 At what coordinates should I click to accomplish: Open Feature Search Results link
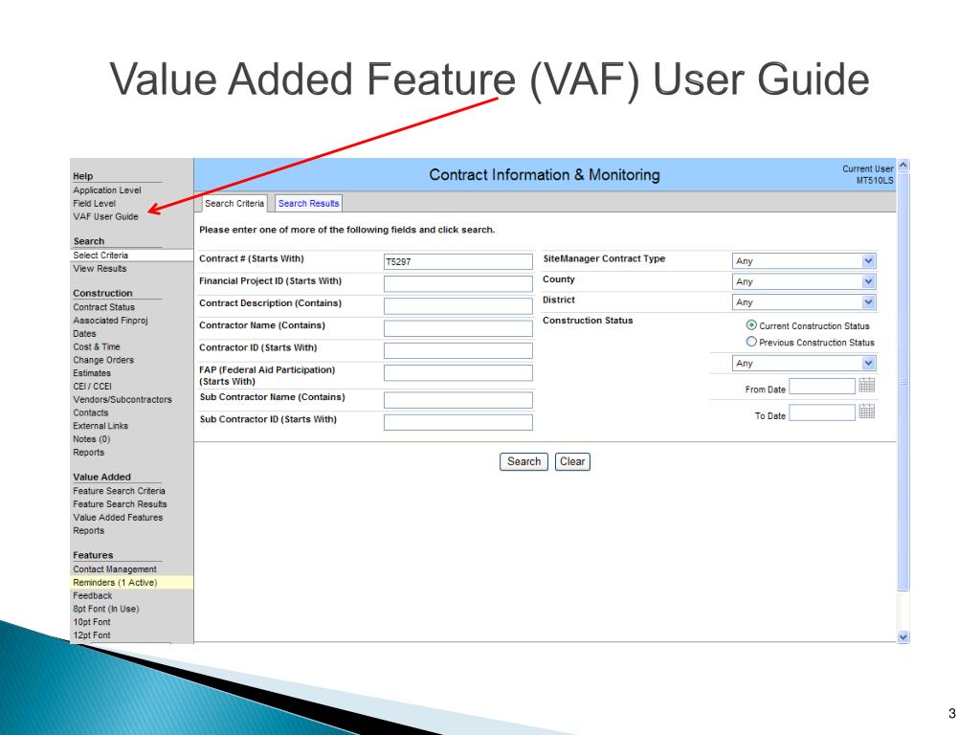(120, 503)
